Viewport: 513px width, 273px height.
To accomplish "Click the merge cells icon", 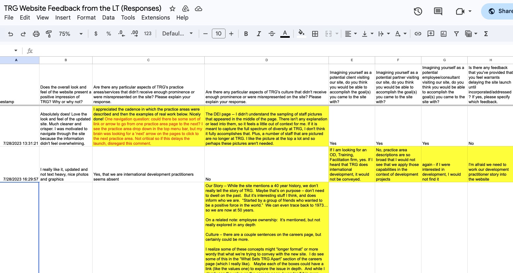I will (x=329, y=34).
